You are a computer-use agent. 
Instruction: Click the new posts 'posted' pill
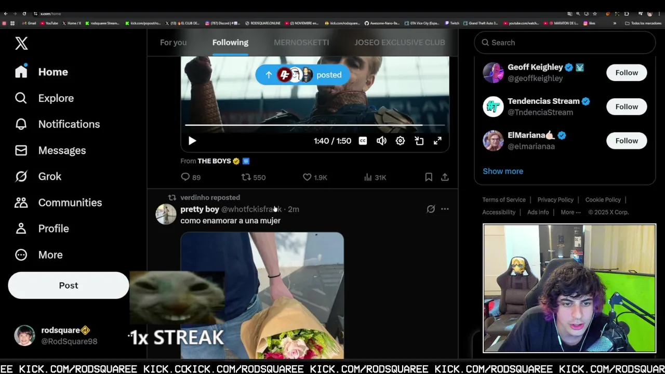(303, 75)
